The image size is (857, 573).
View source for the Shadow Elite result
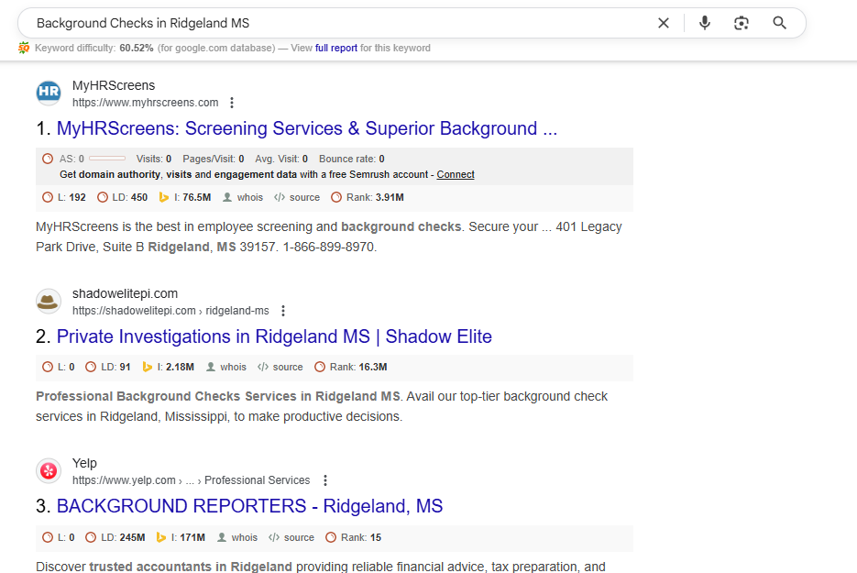[x=280, y=367]
